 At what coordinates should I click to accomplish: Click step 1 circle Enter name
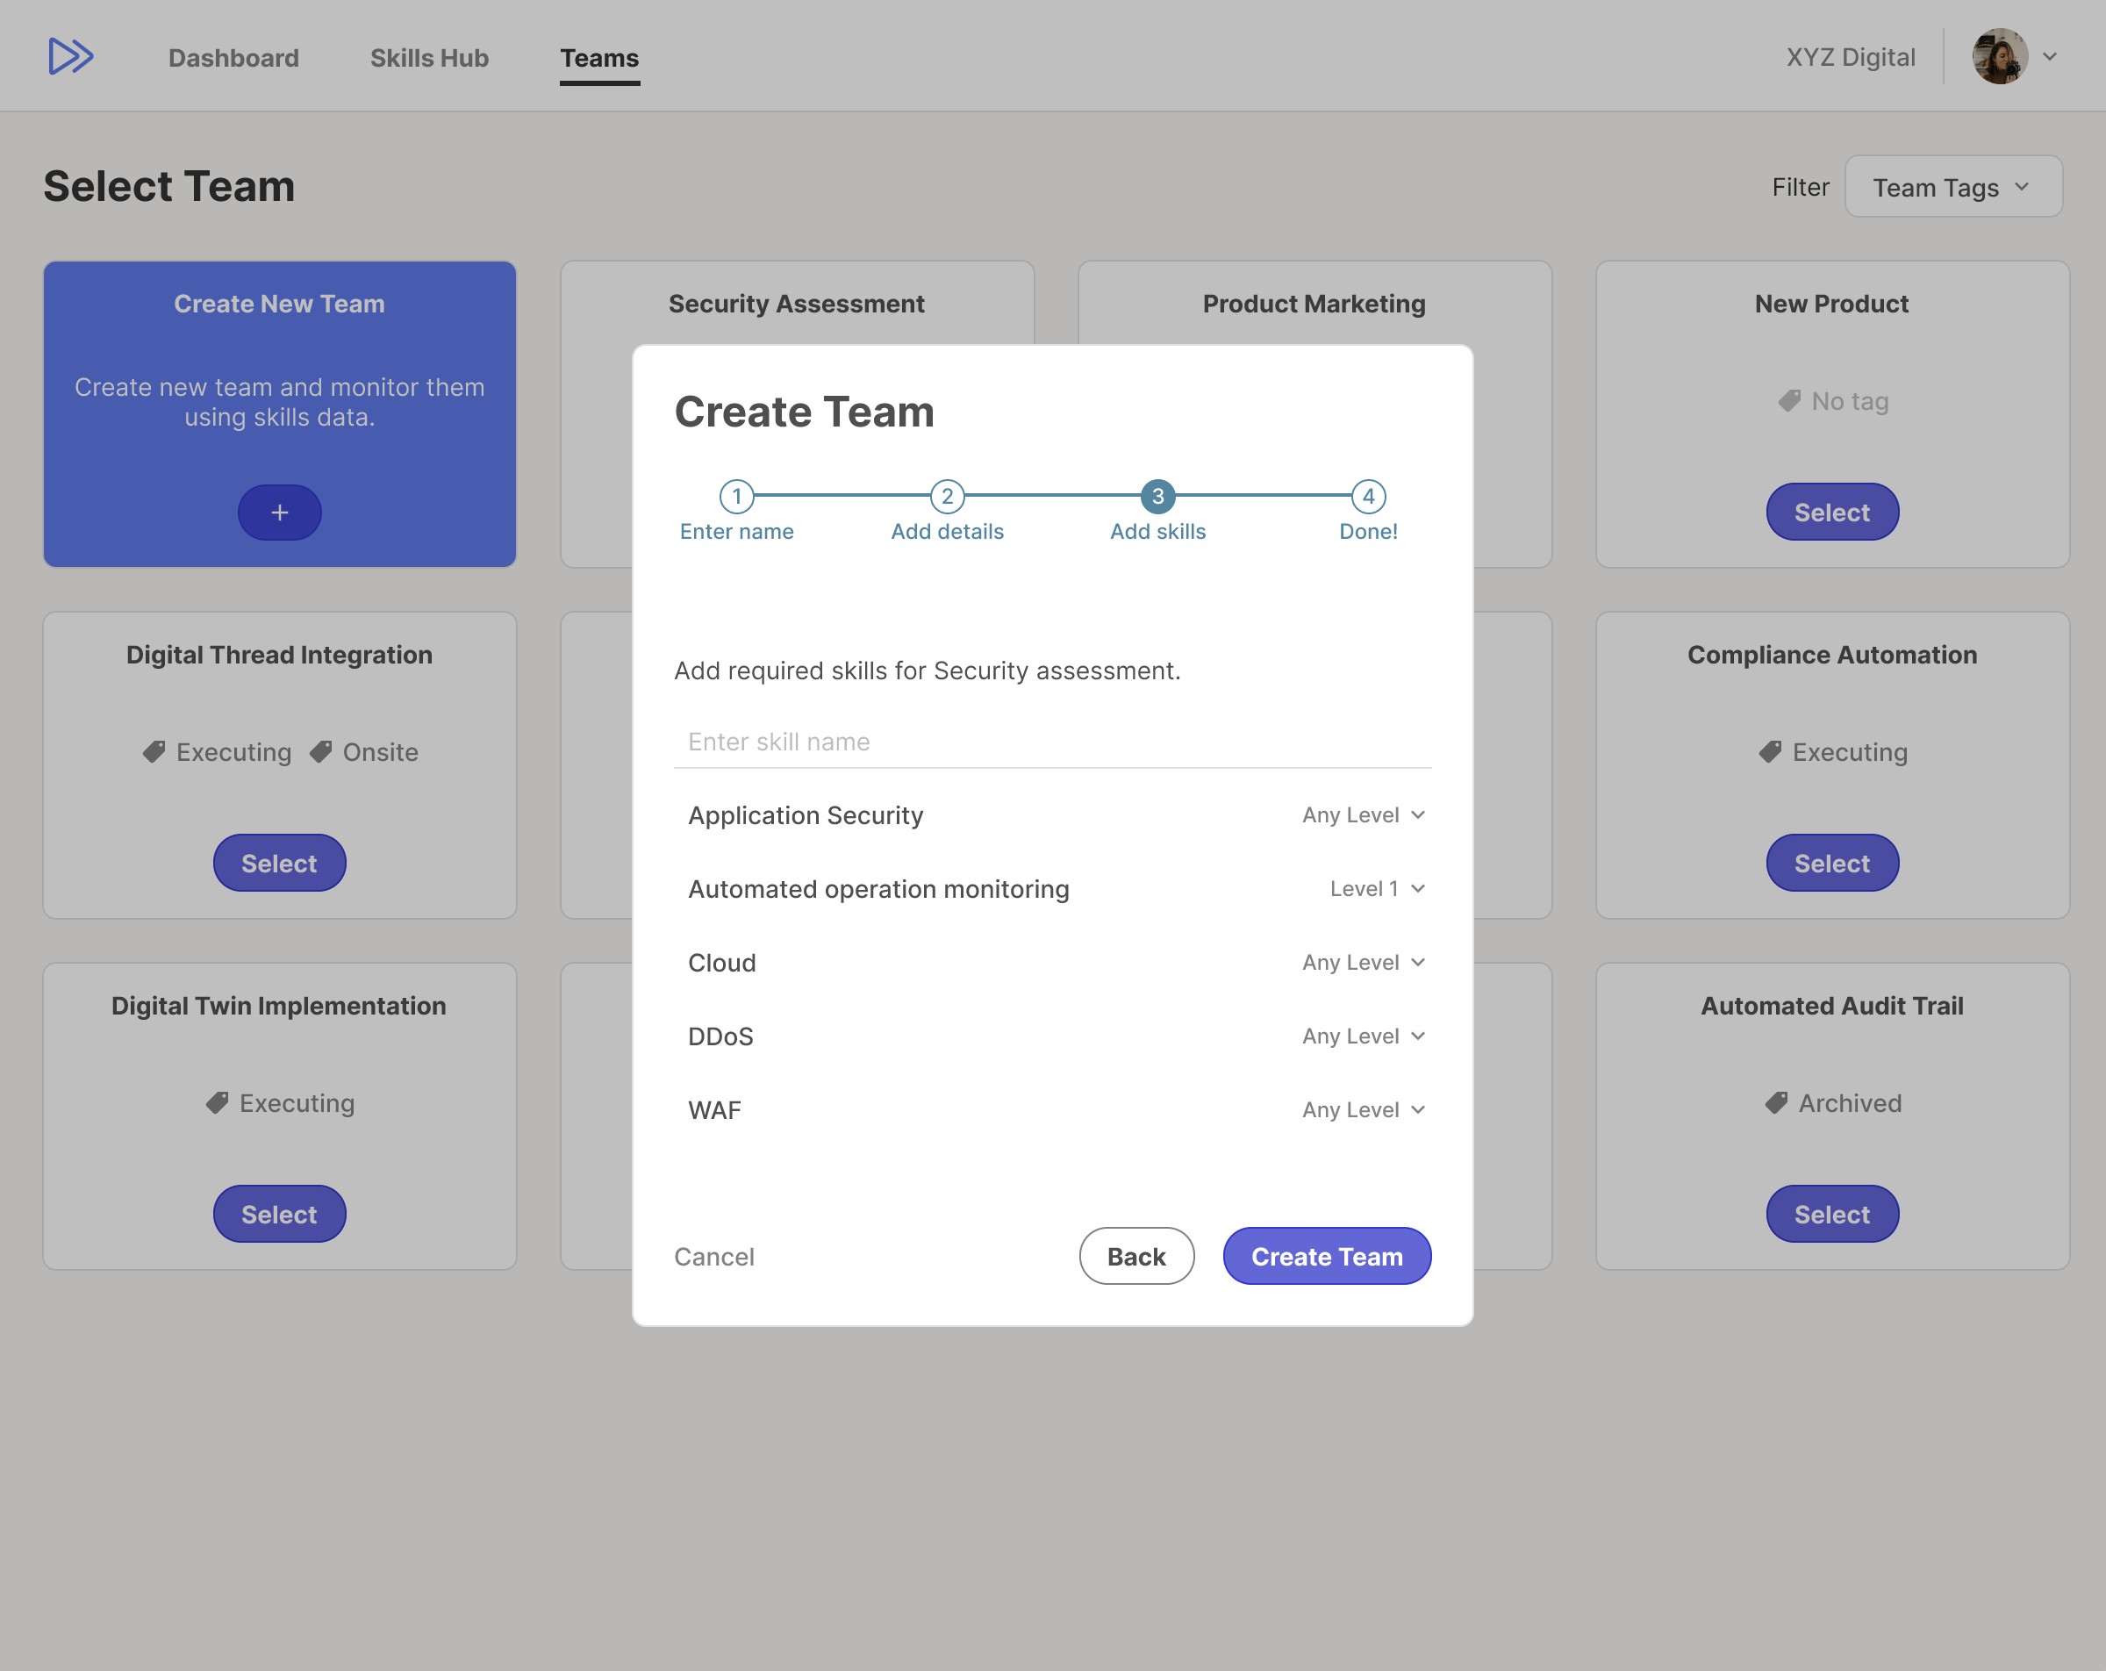pyautogui.click(x=736, y=497)
